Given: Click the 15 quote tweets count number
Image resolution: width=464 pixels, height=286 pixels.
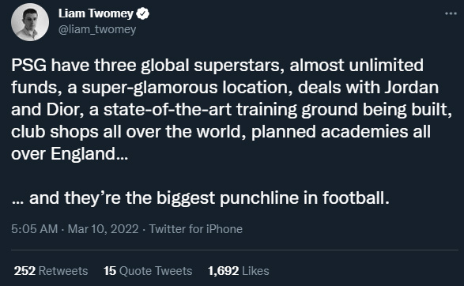Looking at the screenshot, I should pyautogui.click(x=110, y=271).
